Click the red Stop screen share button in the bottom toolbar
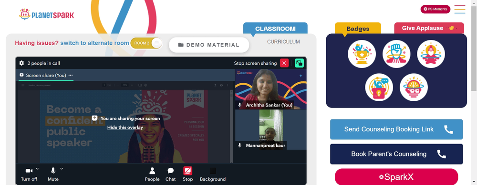 [x=187, y=175]
